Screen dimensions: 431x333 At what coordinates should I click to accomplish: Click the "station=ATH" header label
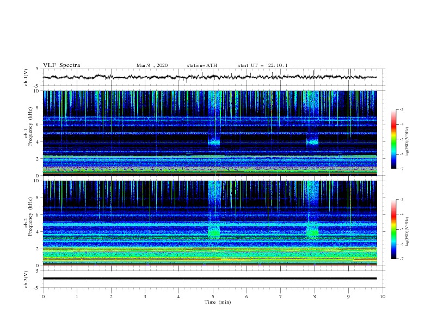[x=202, y=65]
